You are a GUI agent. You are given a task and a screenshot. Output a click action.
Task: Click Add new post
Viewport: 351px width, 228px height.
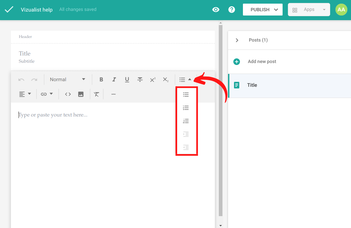tap(262, 62)
